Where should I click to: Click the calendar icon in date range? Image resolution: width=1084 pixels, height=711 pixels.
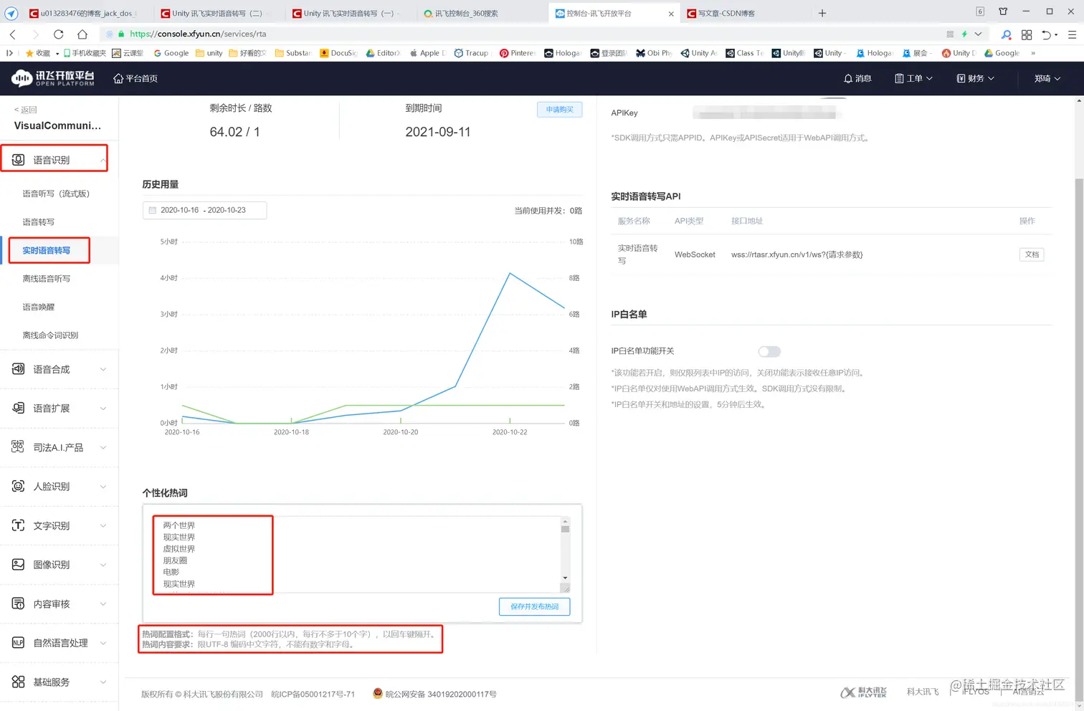tap(152, 210)
